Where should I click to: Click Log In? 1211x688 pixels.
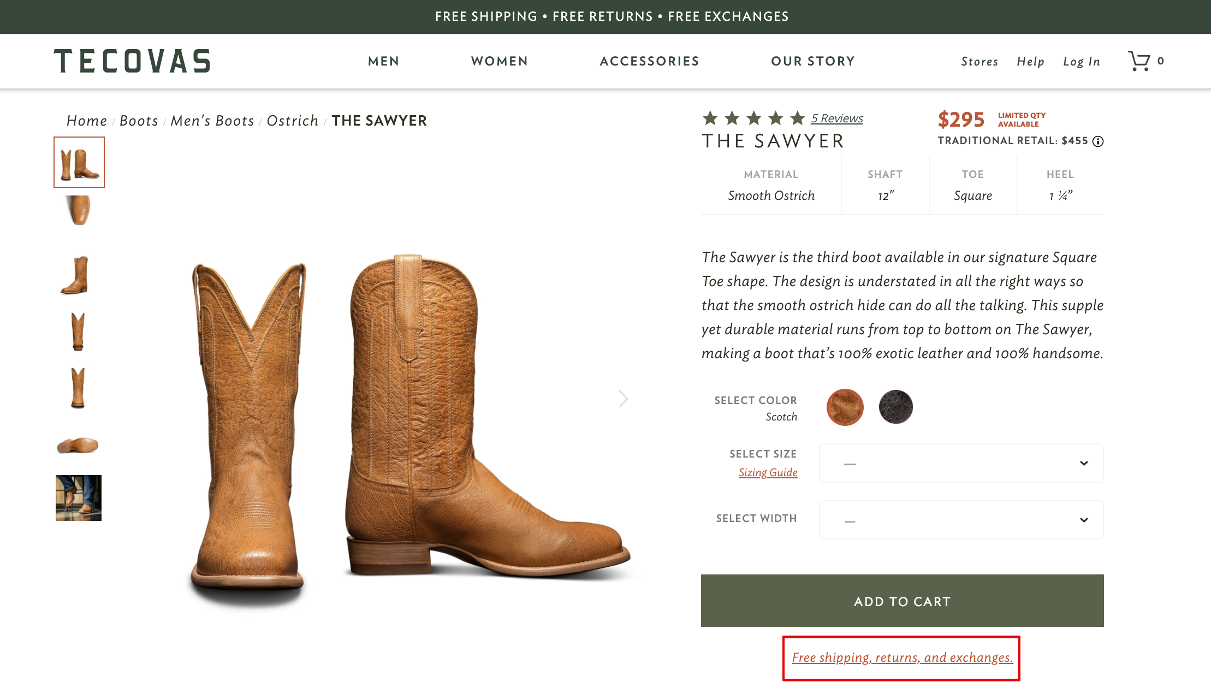(x=1082, y=62)
